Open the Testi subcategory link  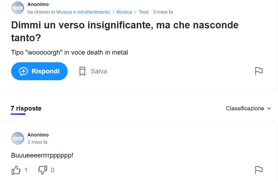144,12
